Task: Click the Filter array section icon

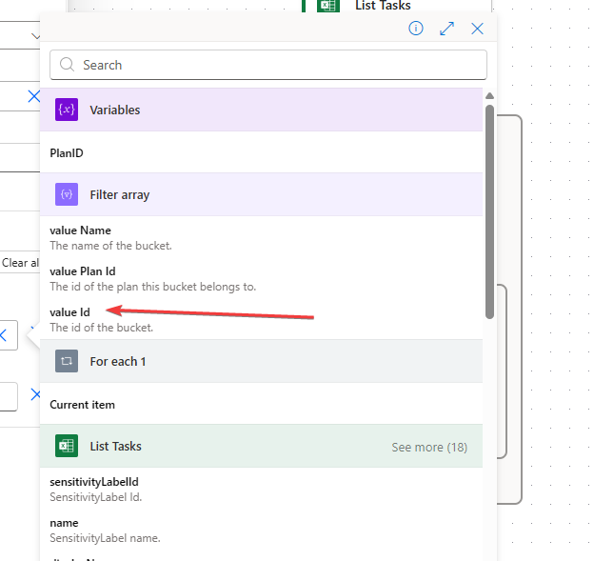Action: click(67, 194)
